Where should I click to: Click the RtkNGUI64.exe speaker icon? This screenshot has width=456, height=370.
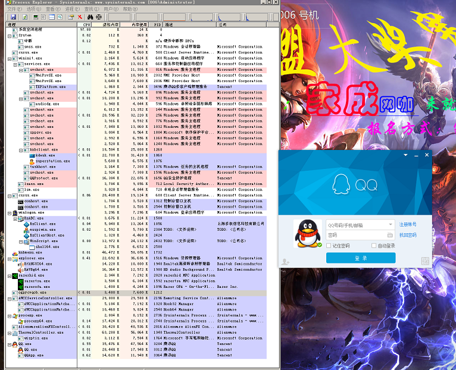pos(21,264)
